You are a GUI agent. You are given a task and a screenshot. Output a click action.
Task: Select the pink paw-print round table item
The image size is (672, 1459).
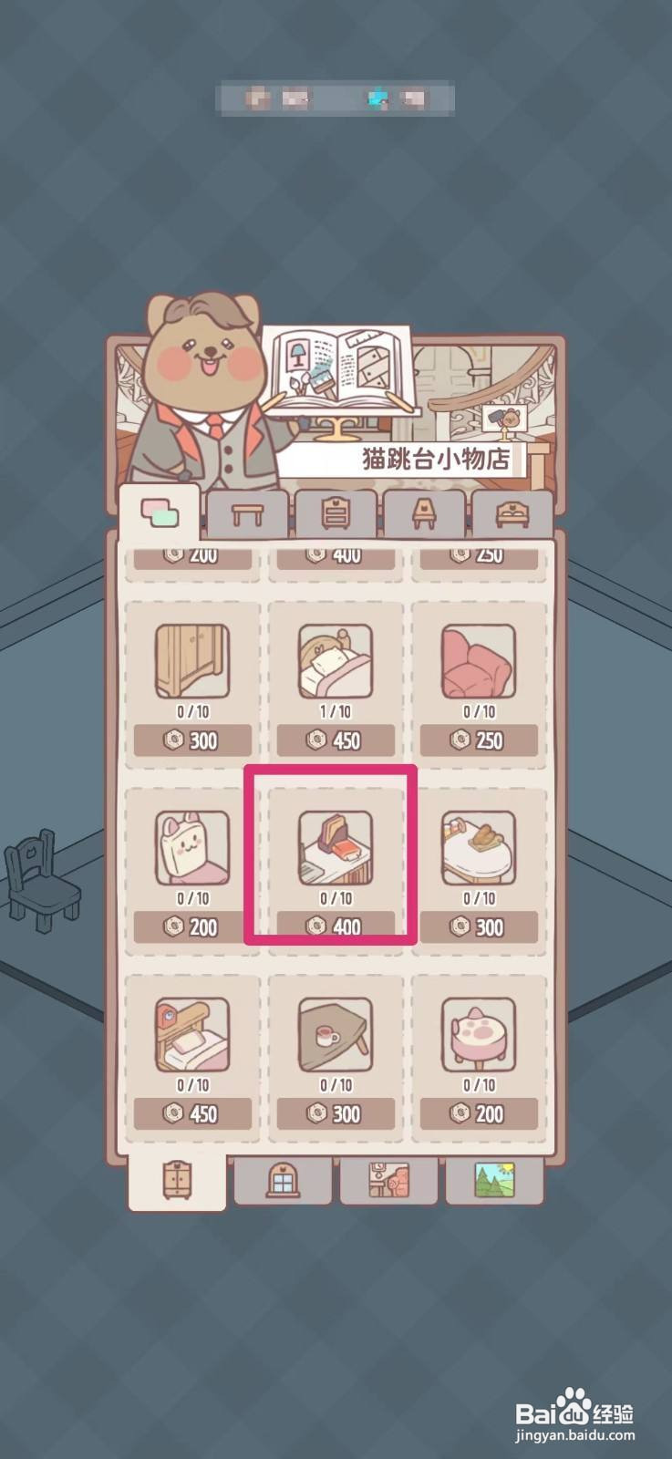tap(479, 1035)
